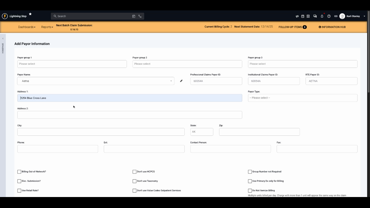370x208 pixels.
Task: Enable the Elec. Submission? checkbox
Action: (x=19, y=181)
